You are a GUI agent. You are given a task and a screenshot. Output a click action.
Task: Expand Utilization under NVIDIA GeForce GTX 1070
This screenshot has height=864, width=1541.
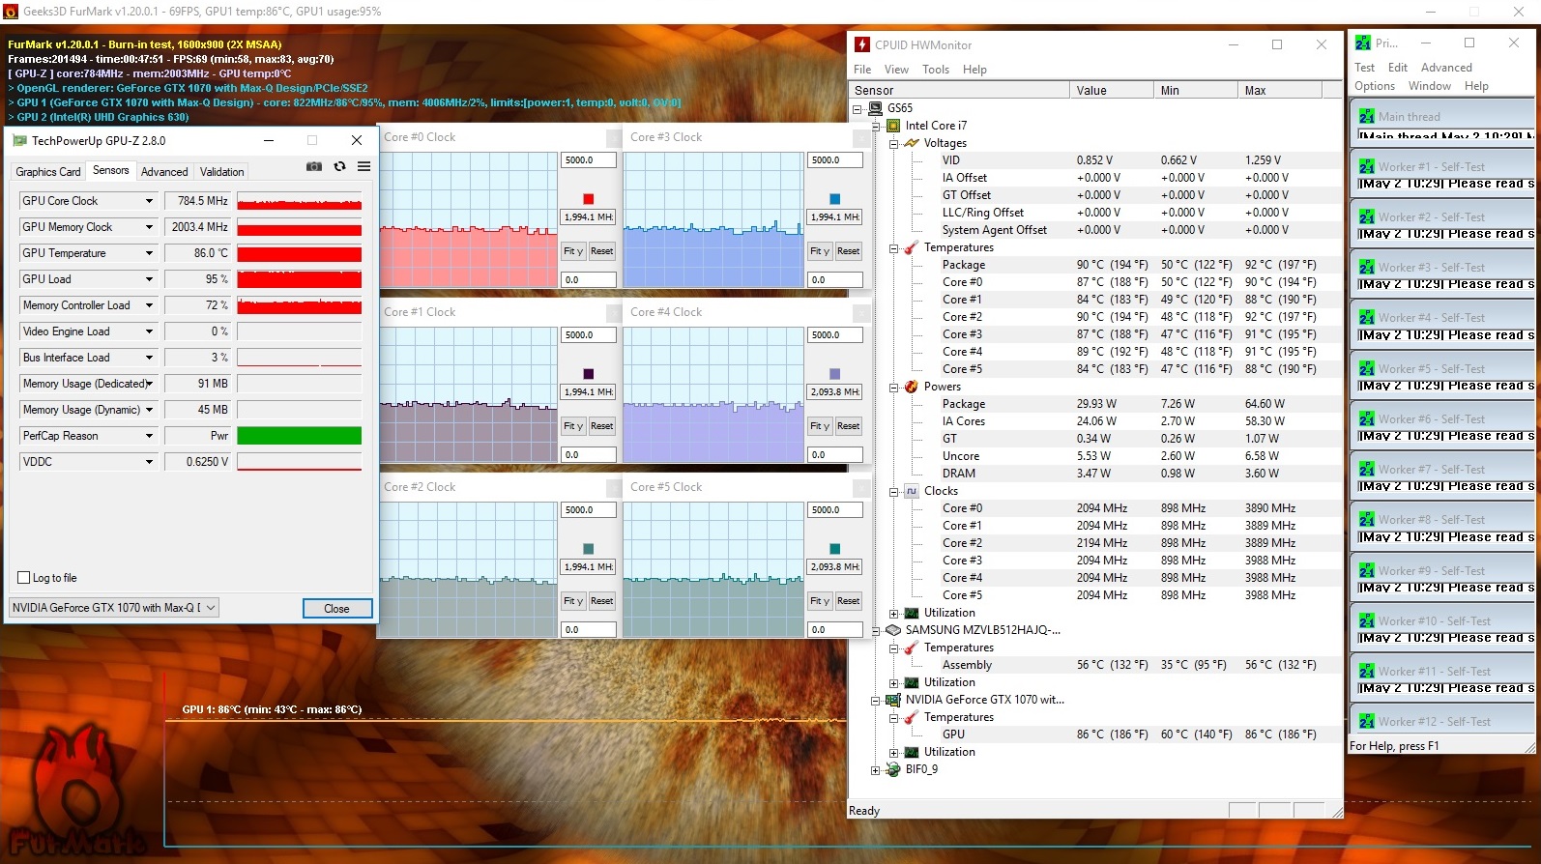coord(893,752)
